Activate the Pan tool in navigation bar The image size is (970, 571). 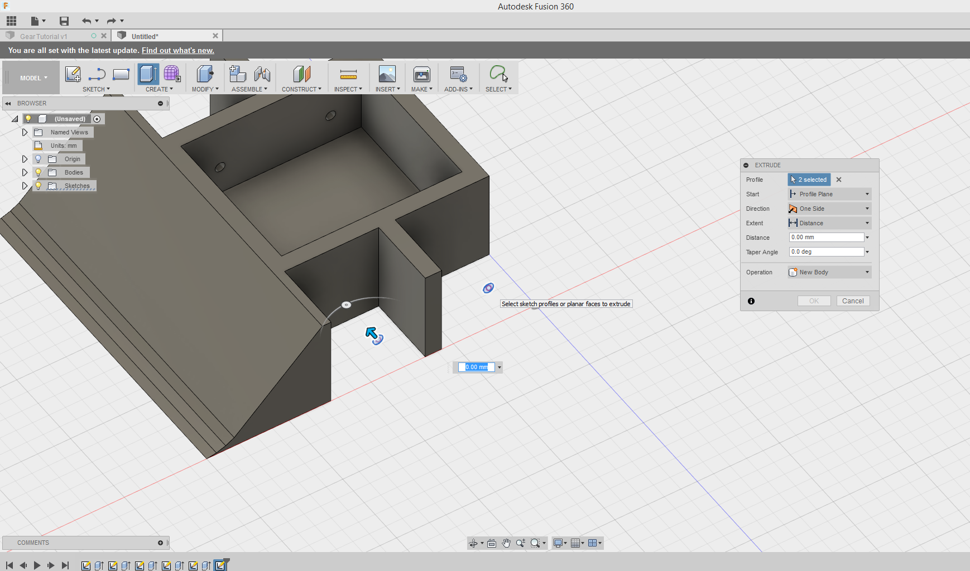[x=506, y=543]
